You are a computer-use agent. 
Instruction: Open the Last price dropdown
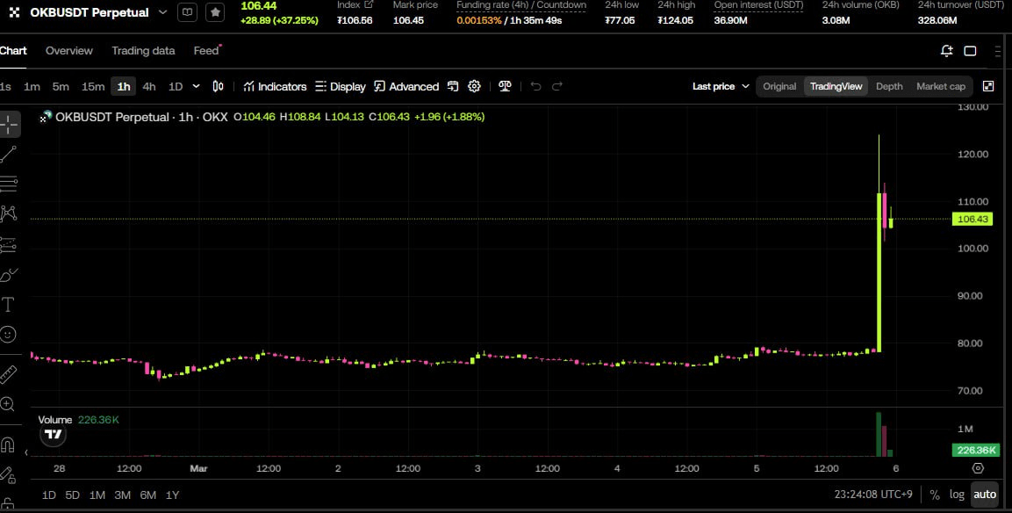click(721, 86)
